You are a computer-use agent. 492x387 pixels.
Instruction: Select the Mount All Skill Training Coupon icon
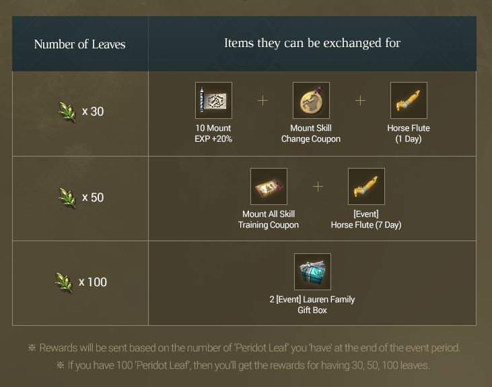(x=269, y=187)
